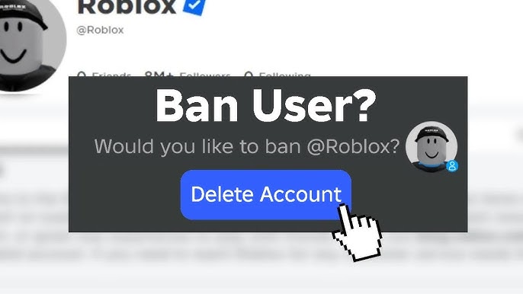View the 8M+ Followers list

tap(188, 74)
